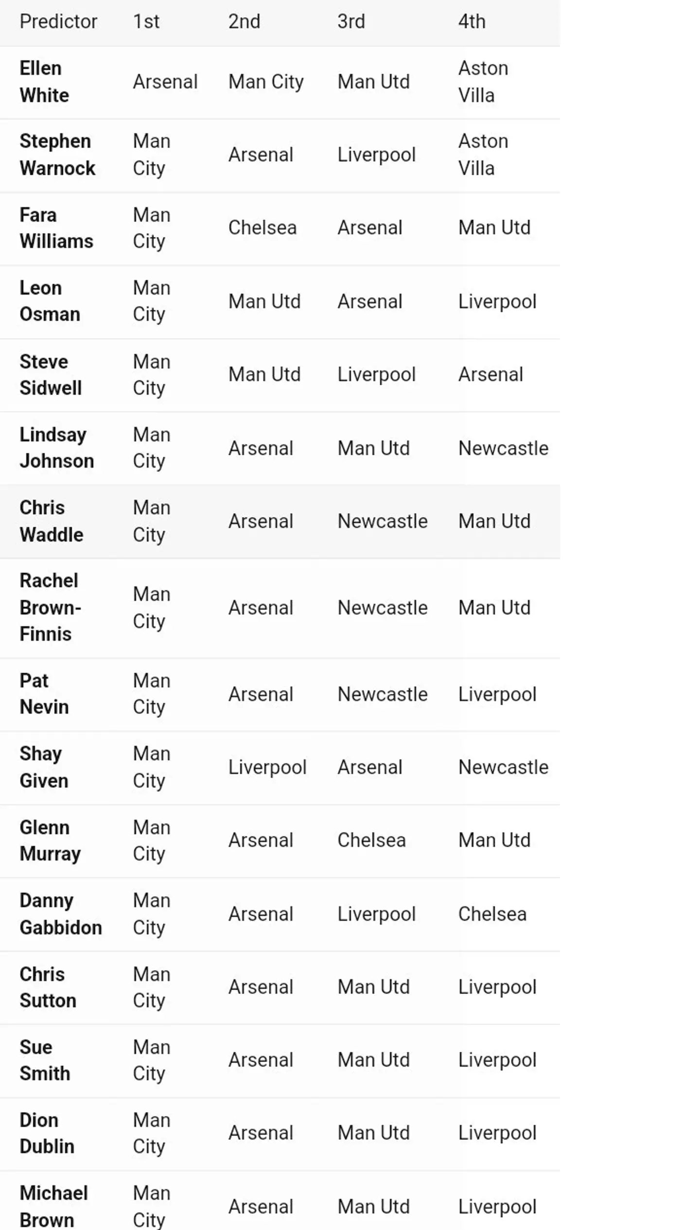This screenshot has height=1230, width=700.
Task: Click the 1st column header
Action: click(x=146, y=22)
